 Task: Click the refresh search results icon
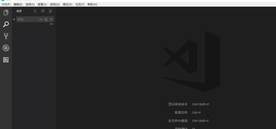35,11
